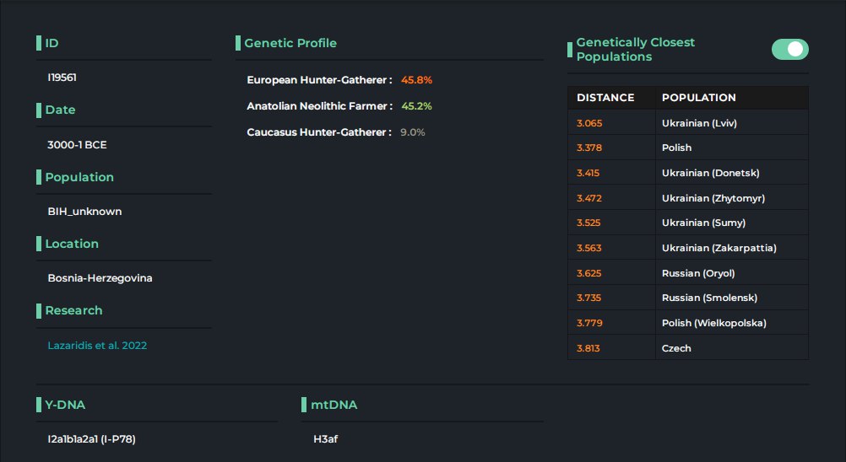This screenshot has width=846, height=462.
Task: Click the mtDNA haplogroup H3af value
Action: pyautogui.click(x=326, y=439)
